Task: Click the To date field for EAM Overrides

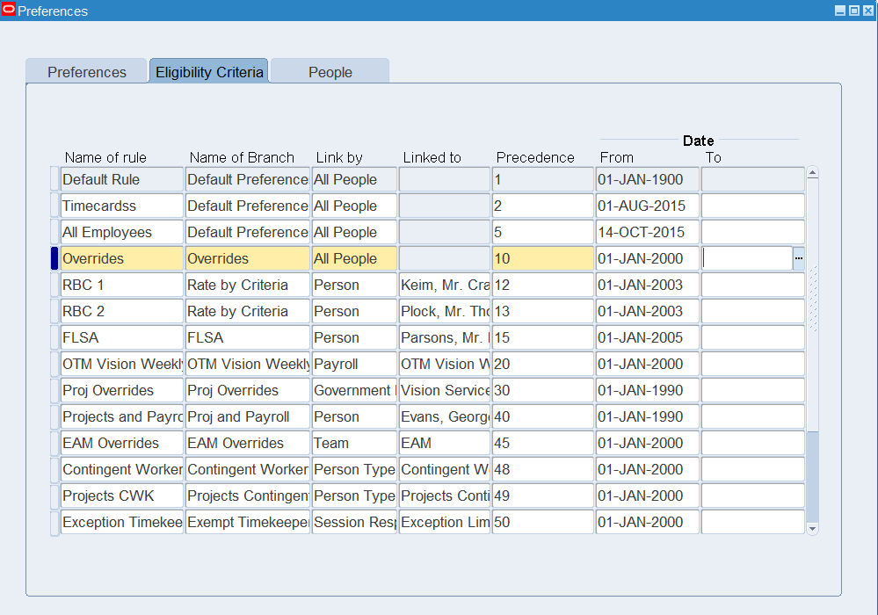Action: coord(753,443)
